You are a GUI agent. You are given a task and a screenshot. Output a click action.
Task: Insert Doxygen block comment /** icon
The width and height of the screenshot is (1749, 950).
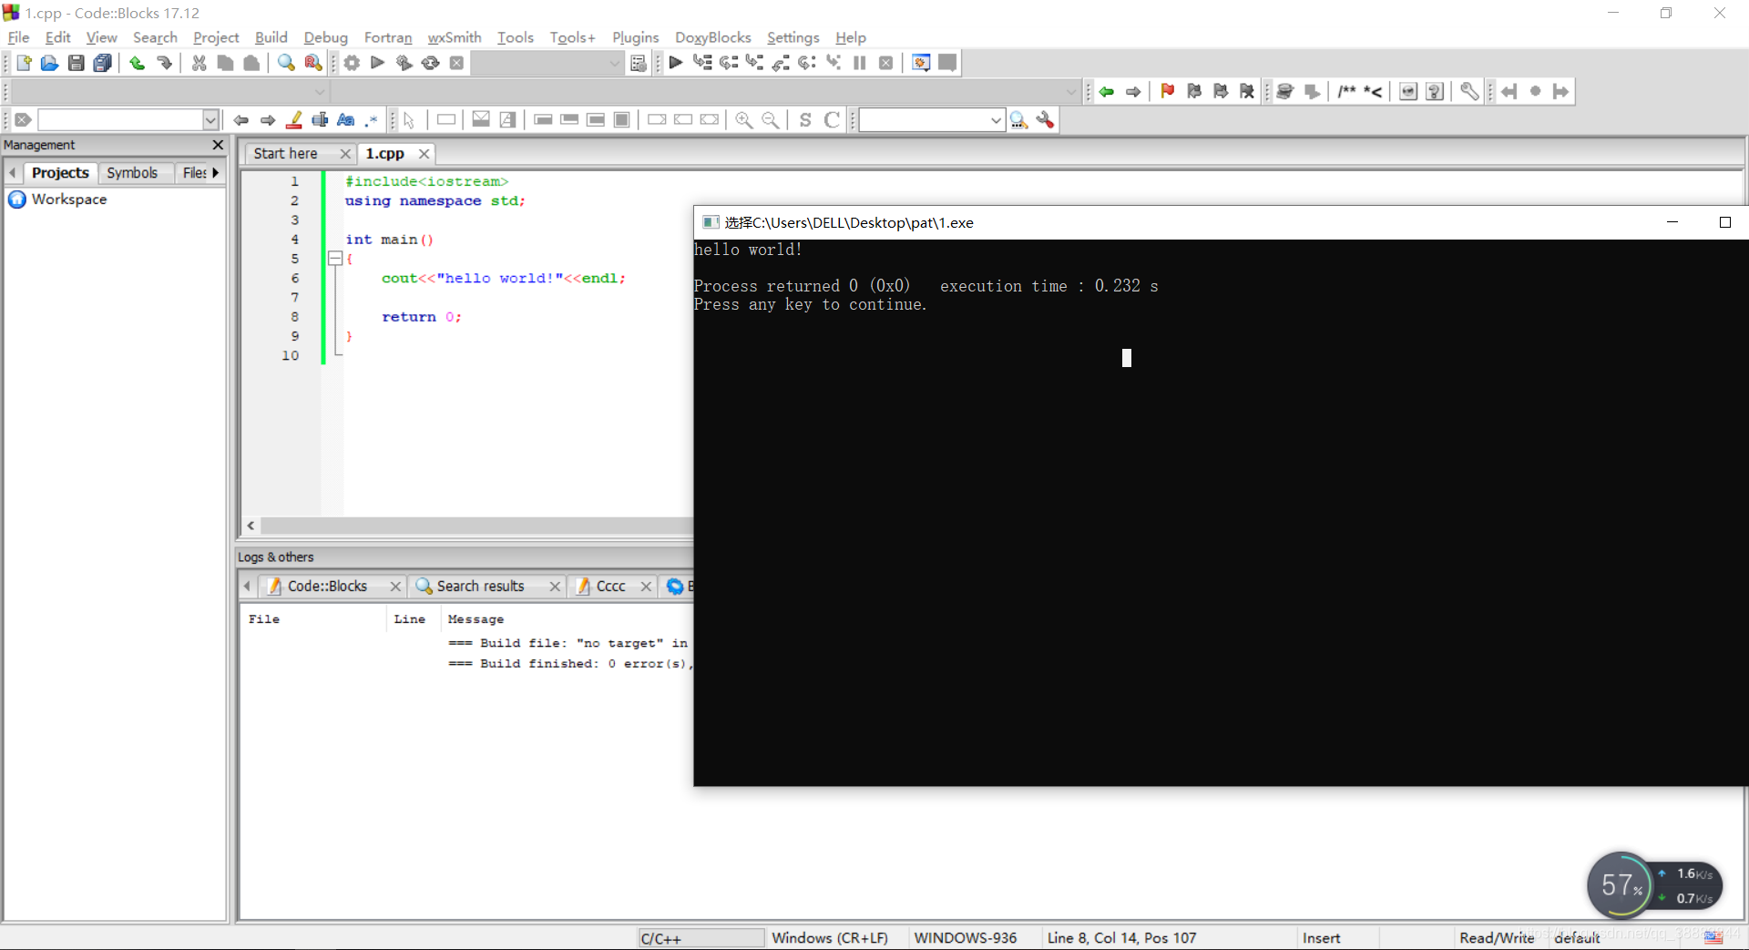pyautogui.click(x=1346, y=91)
